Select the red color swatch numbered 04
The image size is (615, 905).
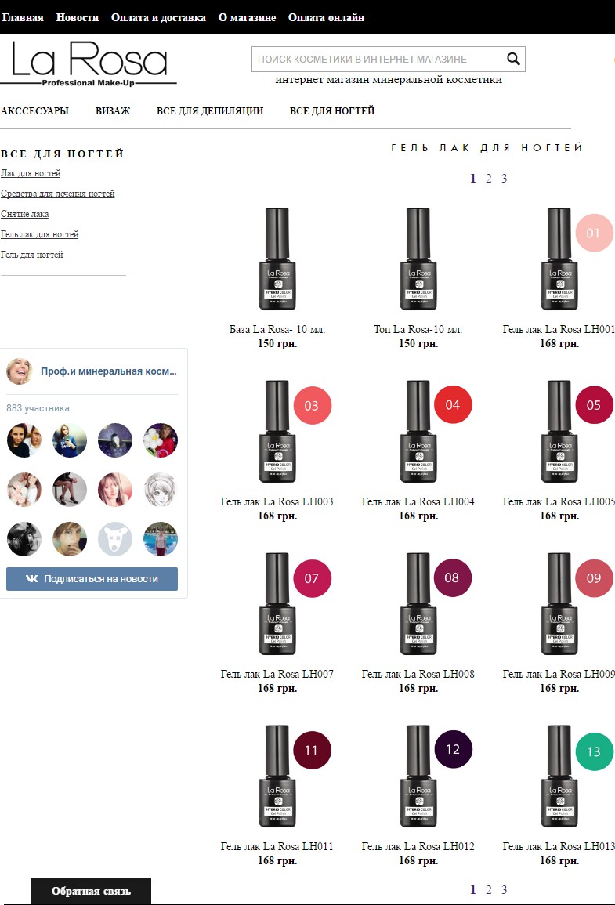(453, 405)
